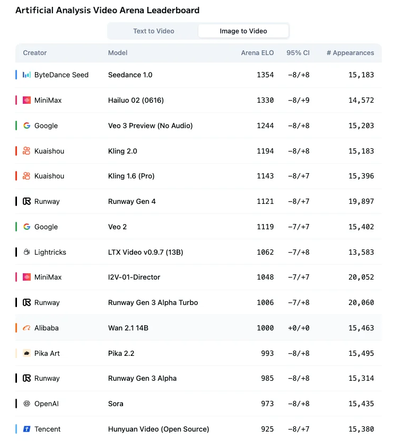
Task: Click Google logo in Veo 2 row
Action: click(x=27, y=227)
